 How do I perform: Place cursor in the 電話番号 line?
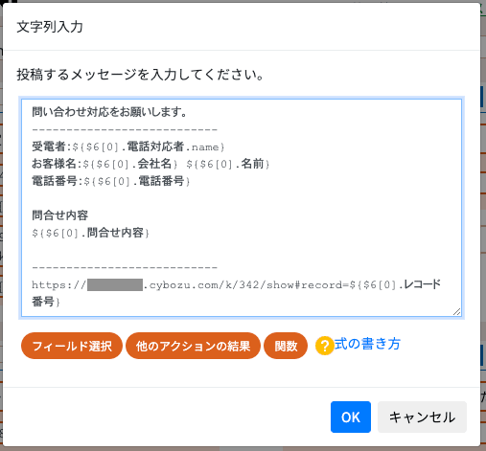(x=111, y=181)
